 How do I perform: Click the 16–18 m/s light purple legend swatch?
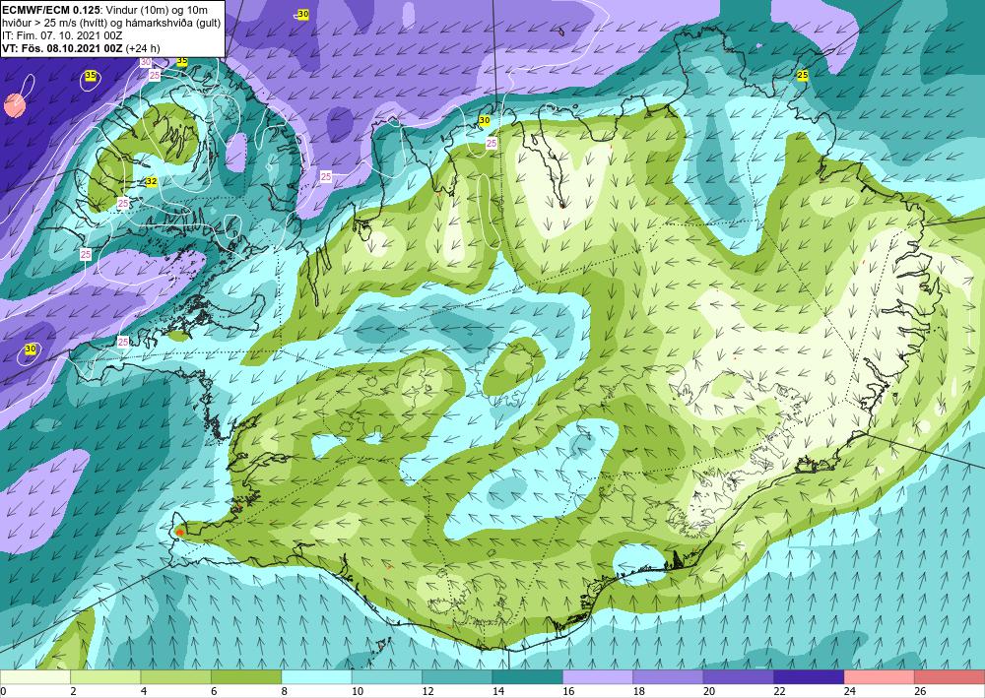pos(598,677)
